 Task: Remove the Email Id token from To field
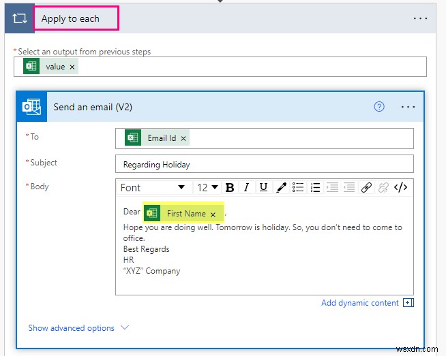(183, 139)
